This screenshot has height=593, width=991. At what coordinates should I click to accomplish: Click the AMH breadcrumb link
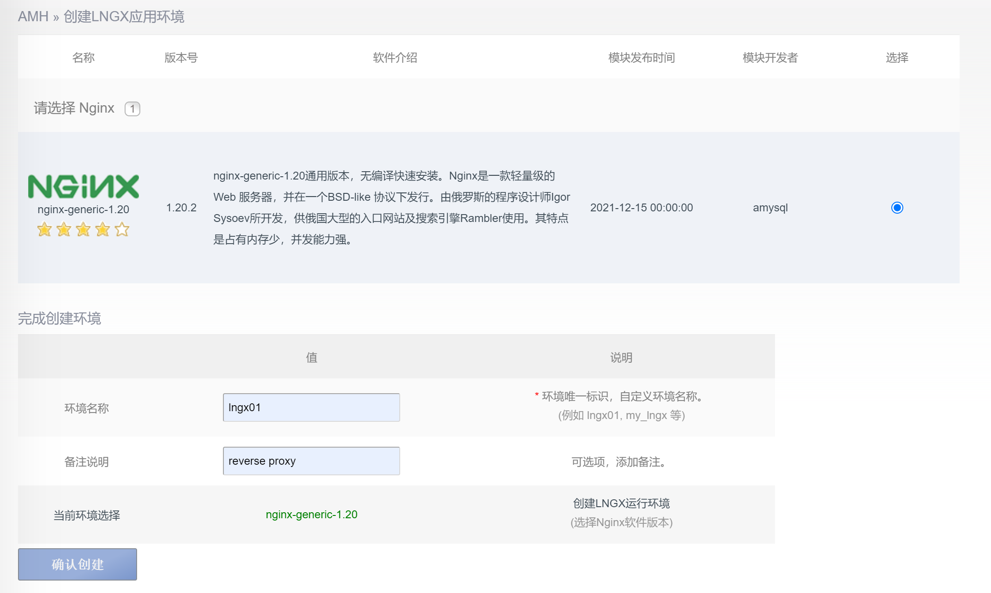pos(33,17)
